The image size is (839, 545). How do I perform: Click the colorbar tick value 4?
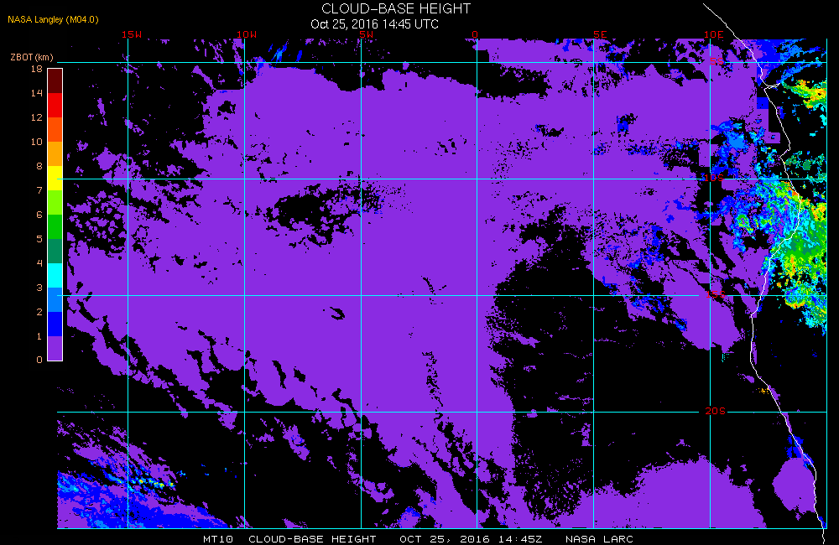click(x=39, y=263)
